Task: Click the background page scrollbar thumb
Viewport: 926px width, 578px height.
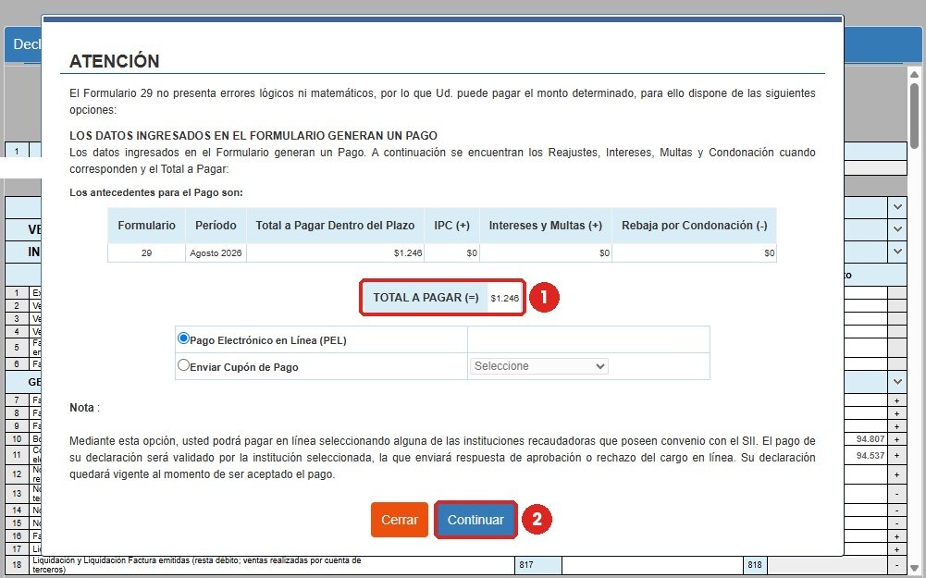Action: click(914, 115)
